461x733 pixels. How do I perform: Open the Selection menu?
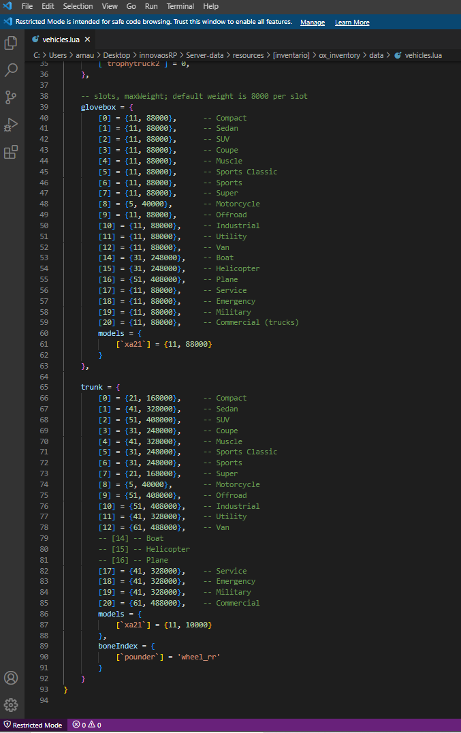pyautogui.click(x=78, y=6)
